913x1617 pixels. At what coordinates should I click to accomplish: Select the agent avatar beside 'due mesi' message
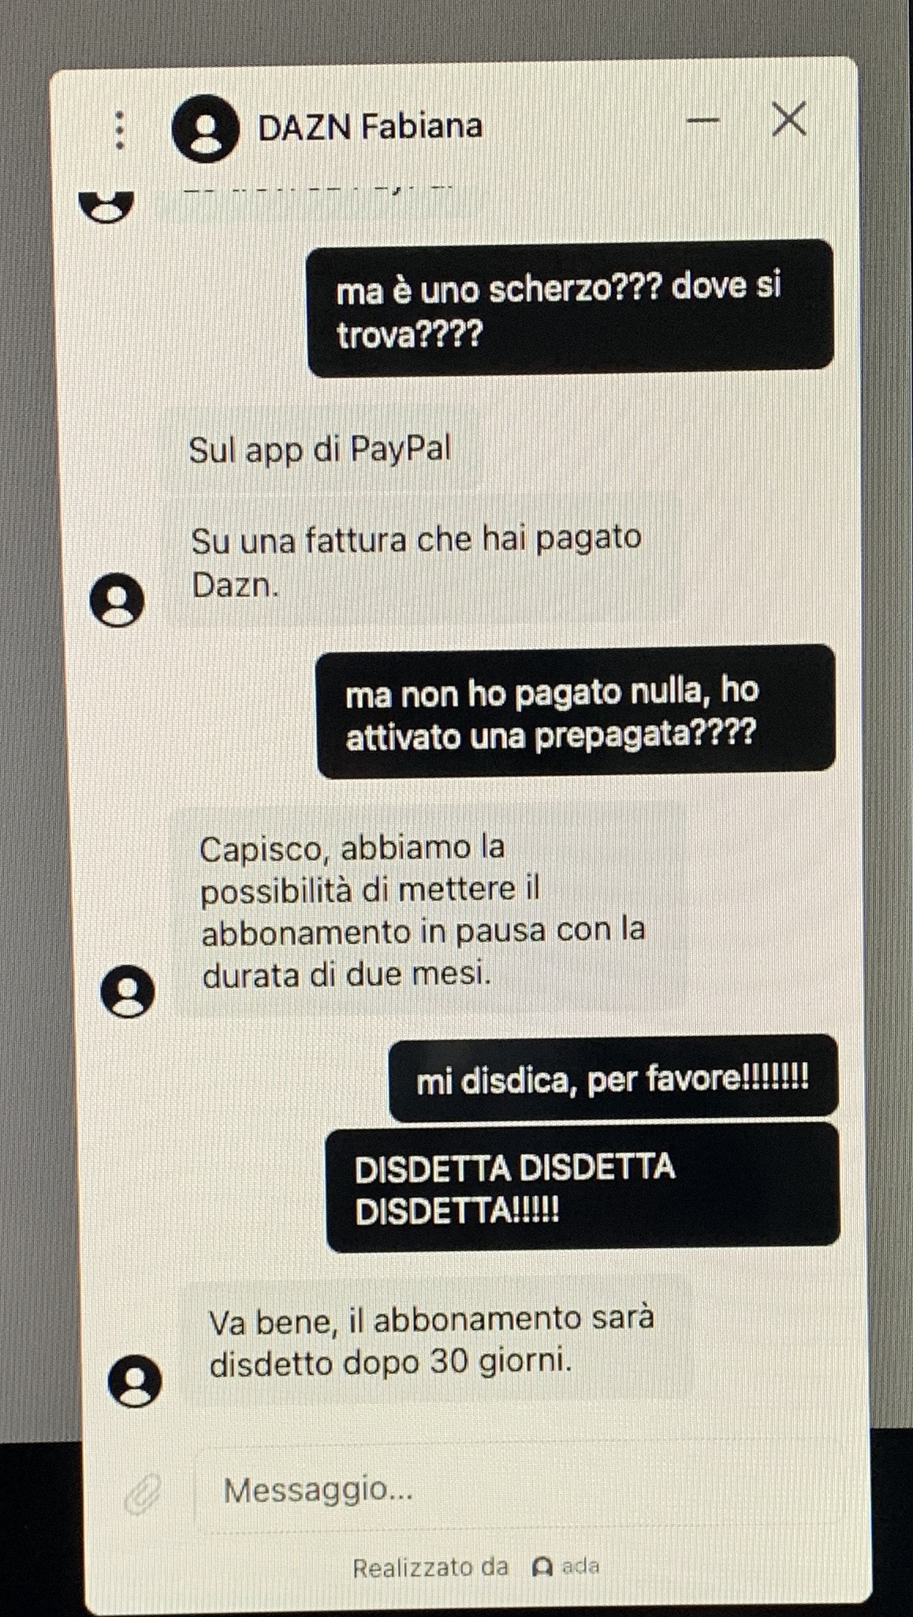coord(128,990)
